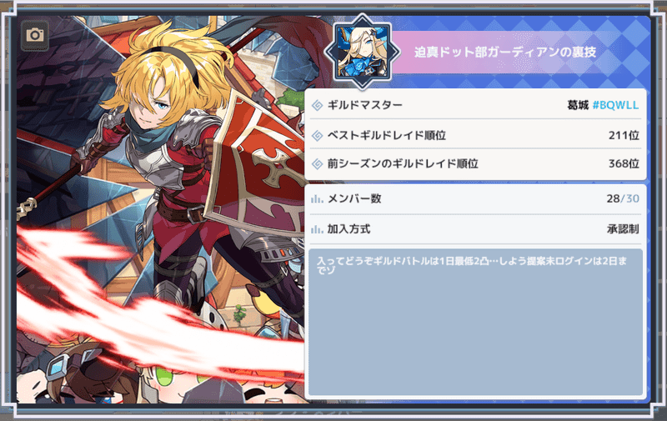667x421 pixels.
Task: Click the 28/30 member count
Action: 623,198
